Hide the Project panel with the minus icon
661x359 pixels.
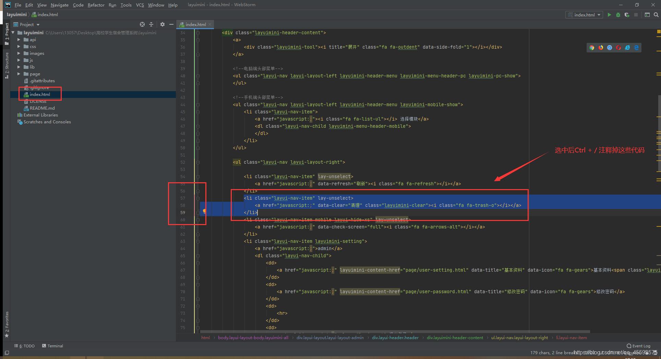[171, 24]
